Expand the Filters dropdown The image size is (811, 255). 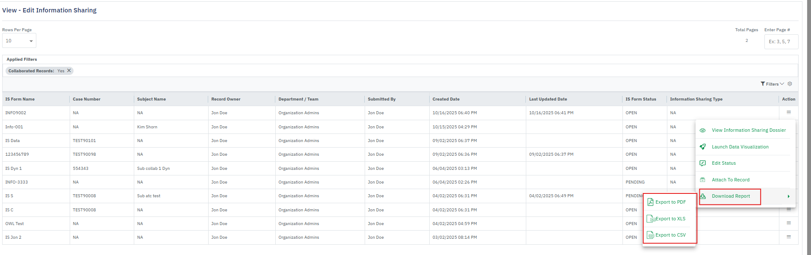click(772, 84)
